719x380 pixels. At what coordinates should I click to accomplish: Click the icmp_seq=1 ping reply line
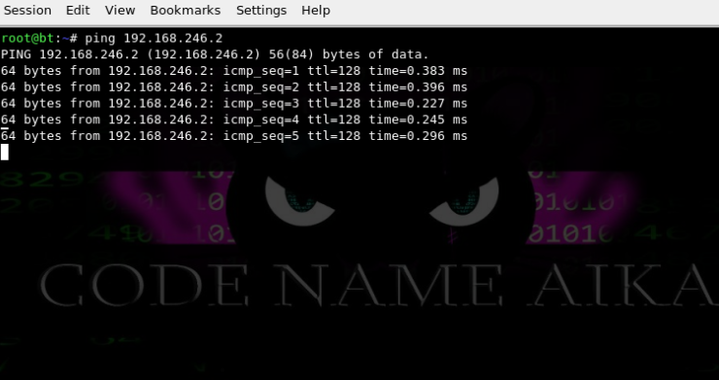pos(234,71)
